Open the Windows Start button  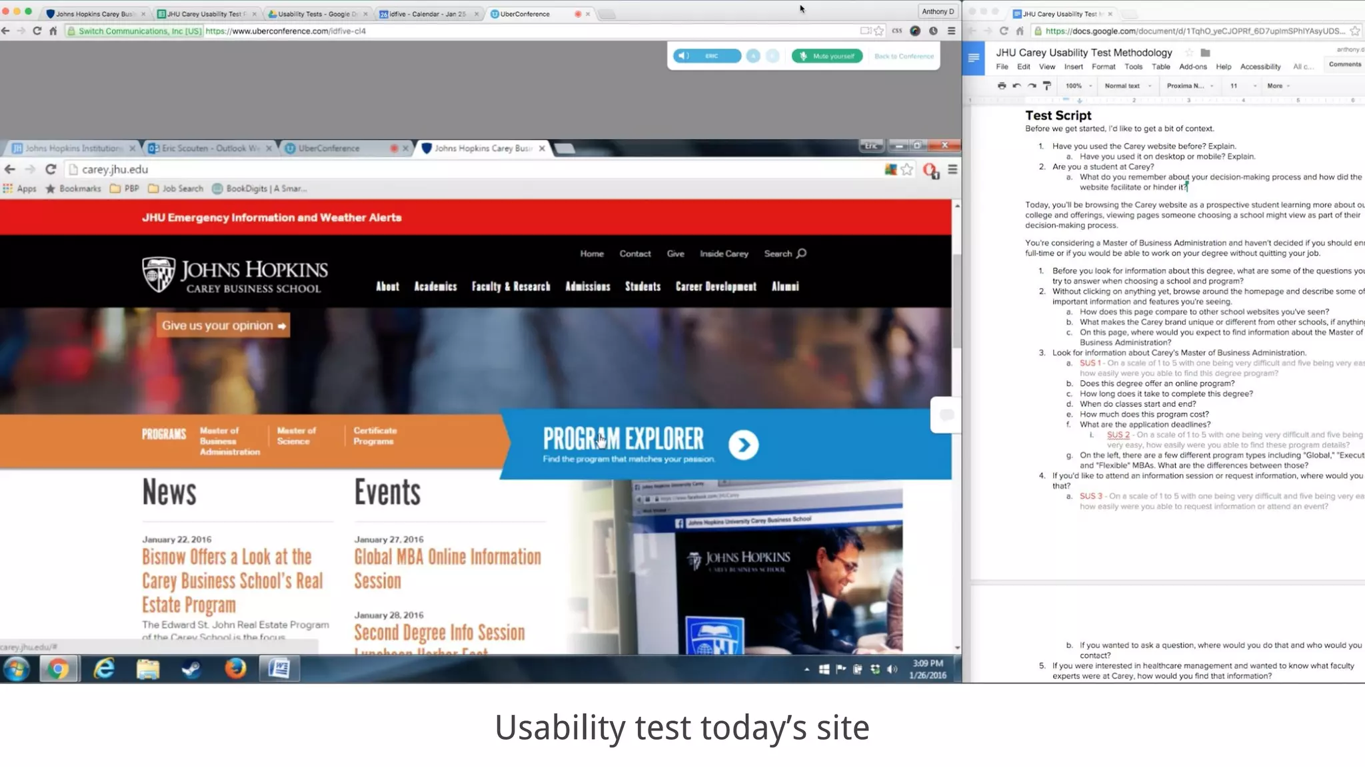16,669
